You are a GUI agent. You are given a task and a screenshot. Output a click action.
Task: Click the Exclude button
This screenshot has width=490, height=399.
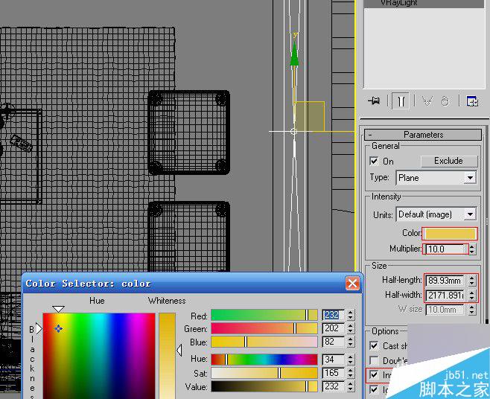[449, 161]
